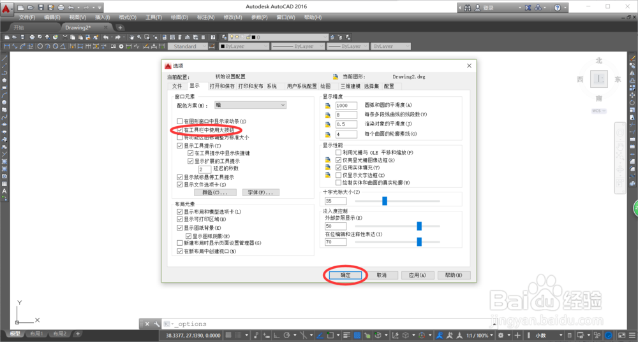Open the plot style ByLayer dropdown
This screenshot has height=342, width=638.
[x=390, y=46]
